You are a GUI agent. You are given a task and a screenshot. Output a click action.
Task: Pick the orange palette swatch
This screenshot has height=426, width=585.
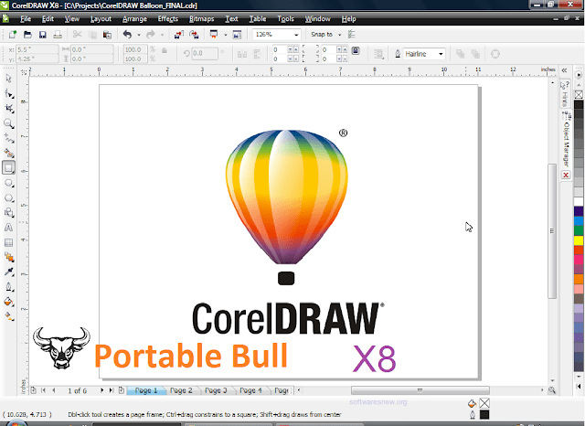click(579, 279)
